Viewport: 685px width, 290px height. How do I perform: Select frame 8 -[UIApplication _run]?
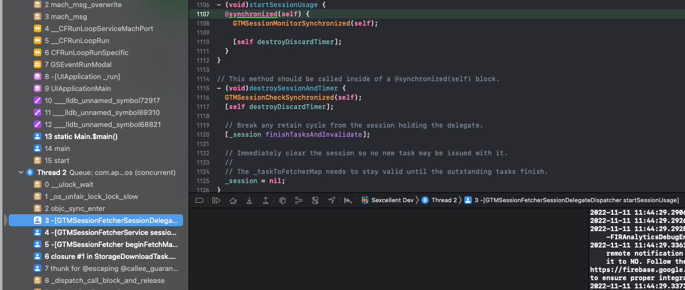95,76
